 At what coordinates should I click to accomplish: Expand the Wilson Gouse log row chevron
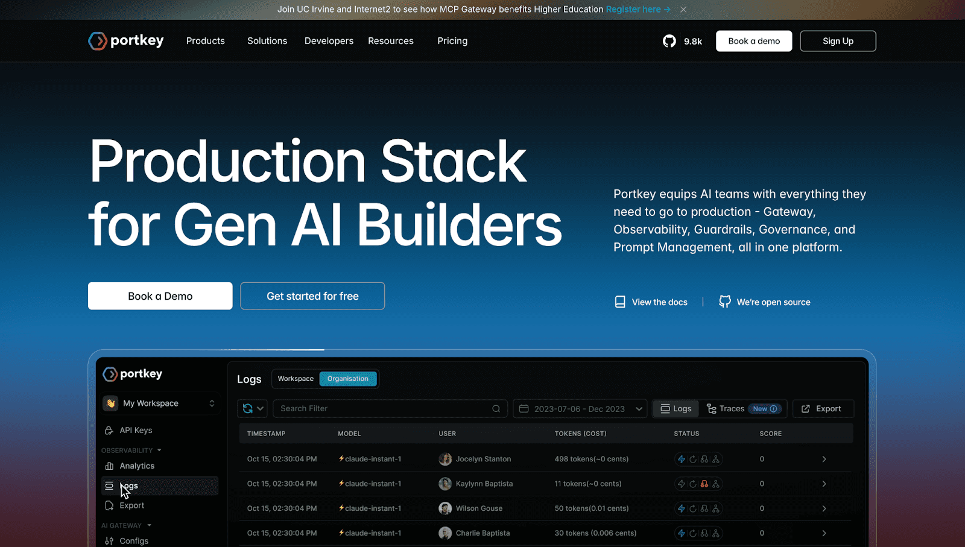tap(824, 508)
